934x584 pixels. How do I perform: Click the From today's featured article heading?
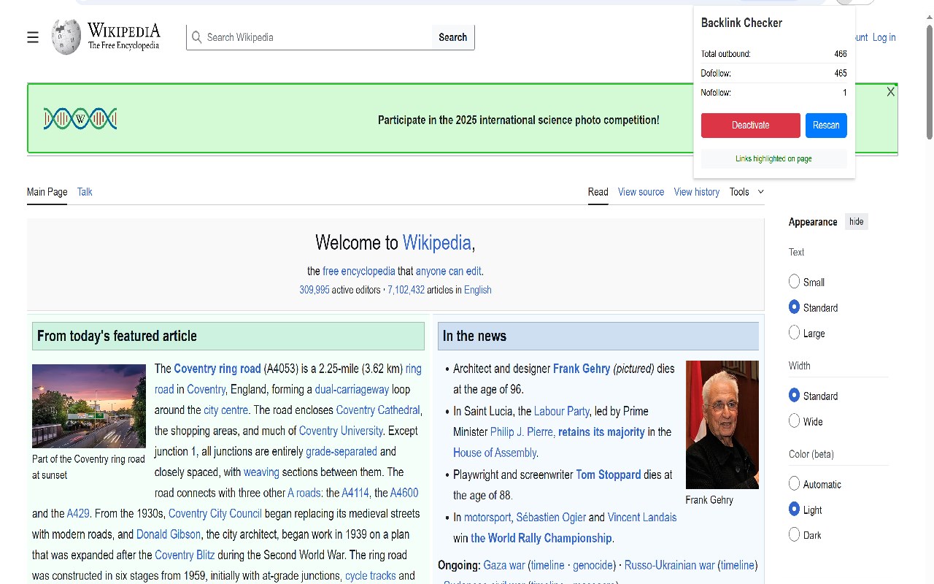pos(117,336)
